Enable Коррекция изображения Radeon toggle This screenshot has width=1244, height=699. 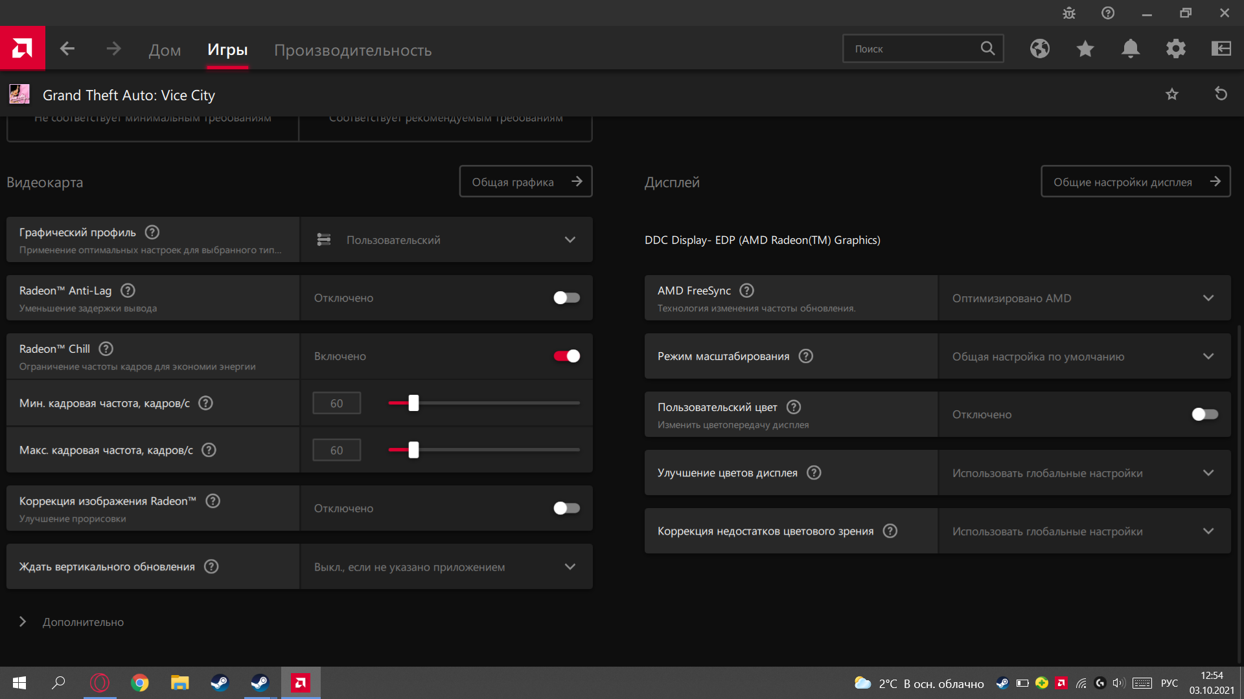click(x=567, y=508)
